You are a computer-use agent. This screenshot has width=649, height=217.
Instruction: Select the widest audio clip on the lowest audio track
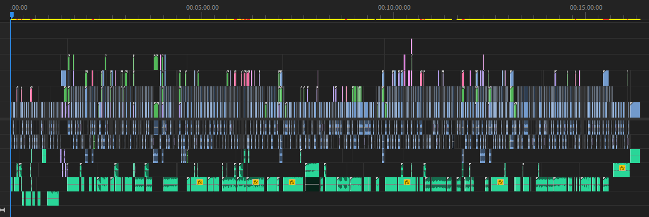(53, 198)
